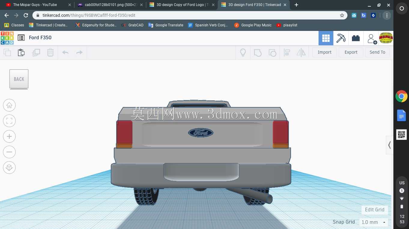This screenshot has height=229, width=409.
Task: Open the Classes bookmark
Action: click(x=14, y=25)
